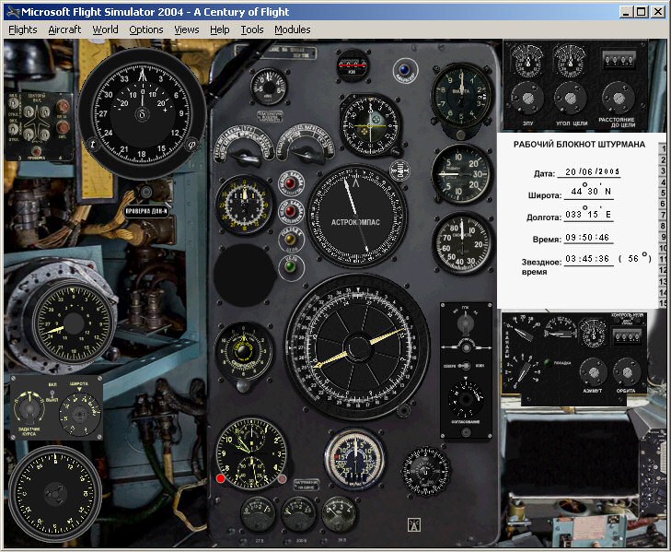
Task: Click the large top-left course indicator dial
Action: pos(143,113)
